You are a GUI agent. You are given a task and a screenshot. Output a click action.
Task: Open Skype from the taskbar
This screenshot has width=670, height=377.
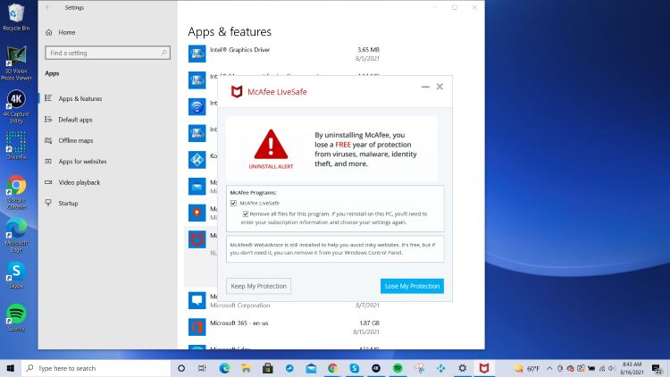pyautogui.click(x=355, y=368)
